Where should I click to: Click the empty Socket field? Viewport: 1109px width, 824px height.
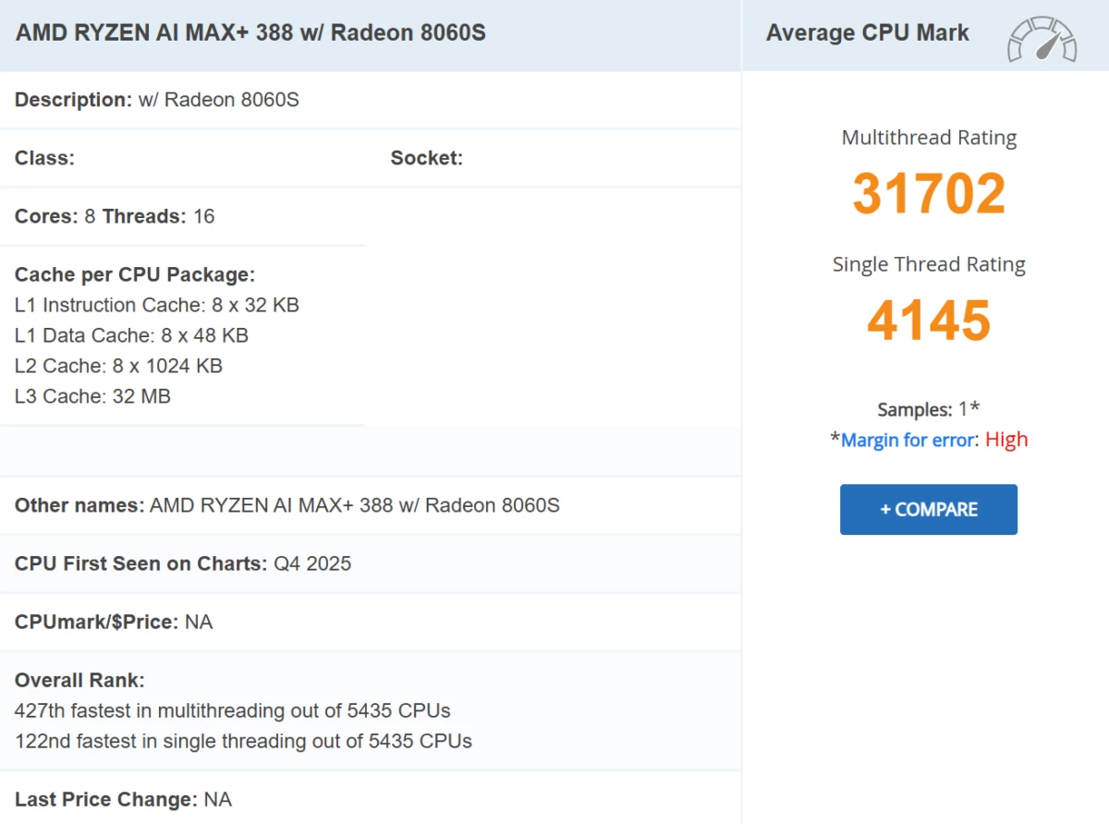426,158
